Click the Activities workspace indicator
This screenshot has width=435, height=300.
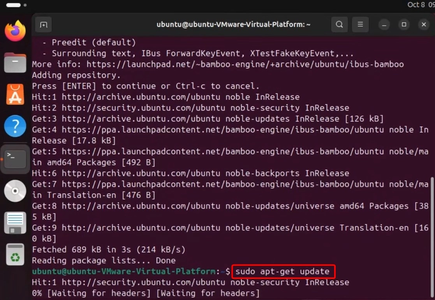pyautogui.click(x=16, y=5)
